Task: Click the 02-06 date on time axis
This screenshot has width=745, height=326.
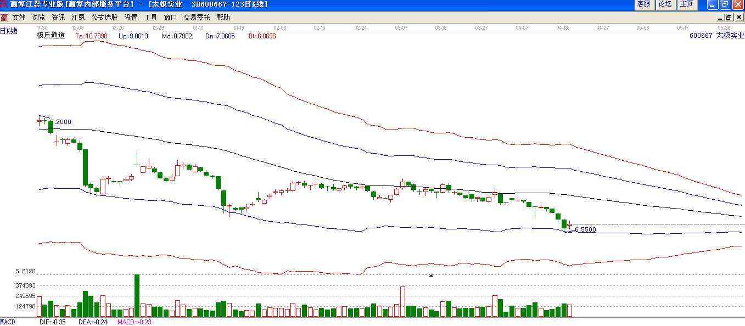Action: coord(280,27)
